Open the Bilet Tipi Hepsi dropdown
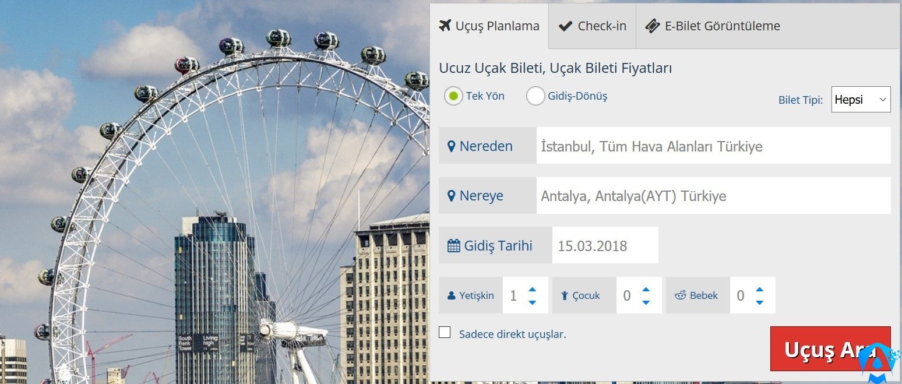The height and width of the screenshot is (384, 902). pyautogui.click(x=861, y=100)
